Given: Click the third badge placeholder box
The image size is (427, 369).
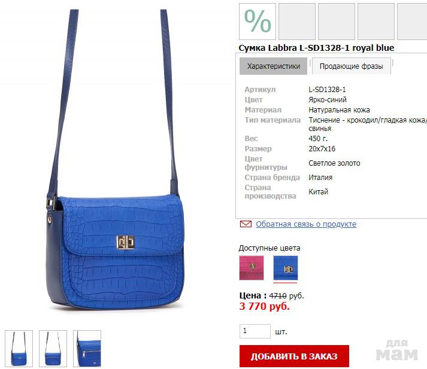Looking at the screenshot, I should (x=337, y=22).
